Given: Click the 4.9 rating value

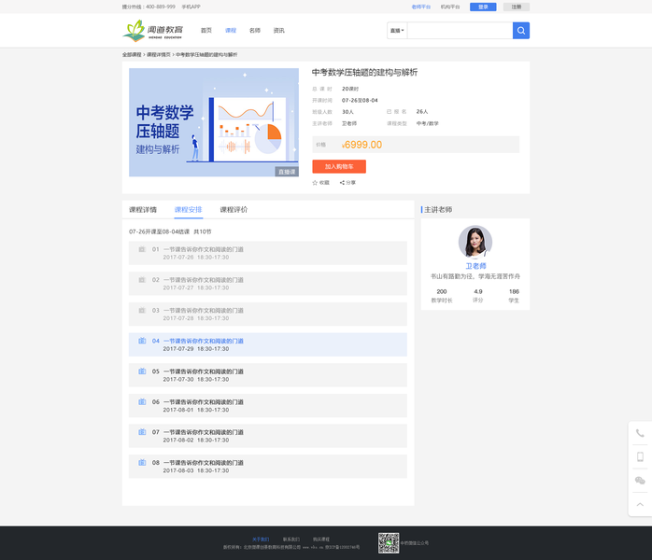Looking at the screenshot, I should pyautogui.click(x=477, y=291).
